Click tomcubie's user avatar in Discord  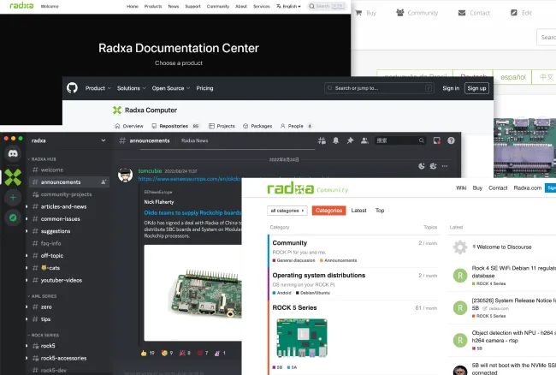pyautogui.click(x=125, y=175)
